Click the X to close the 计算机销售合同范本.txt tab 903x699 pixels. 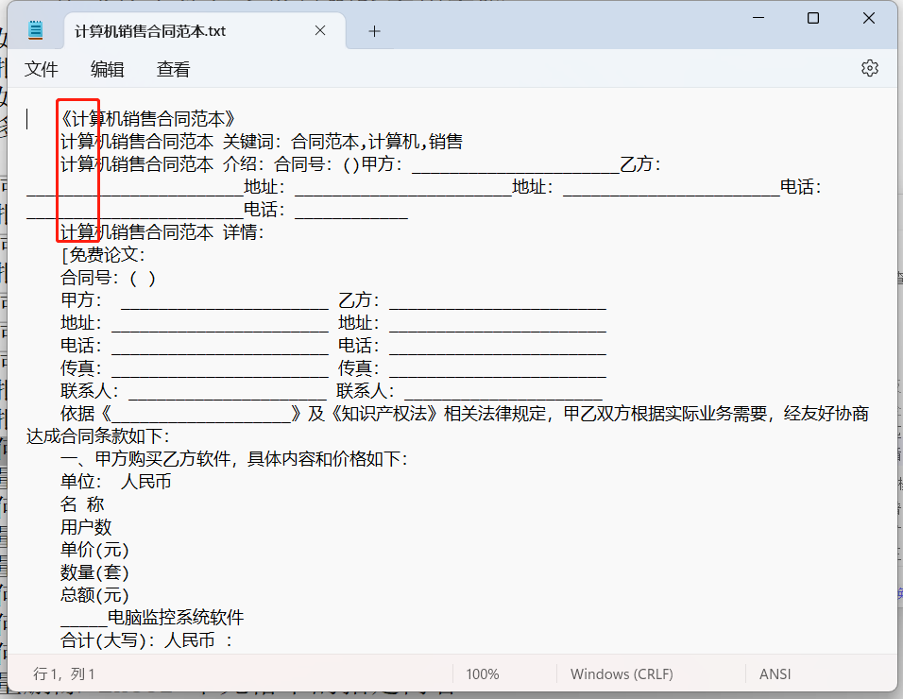click(x=319, y=29)
